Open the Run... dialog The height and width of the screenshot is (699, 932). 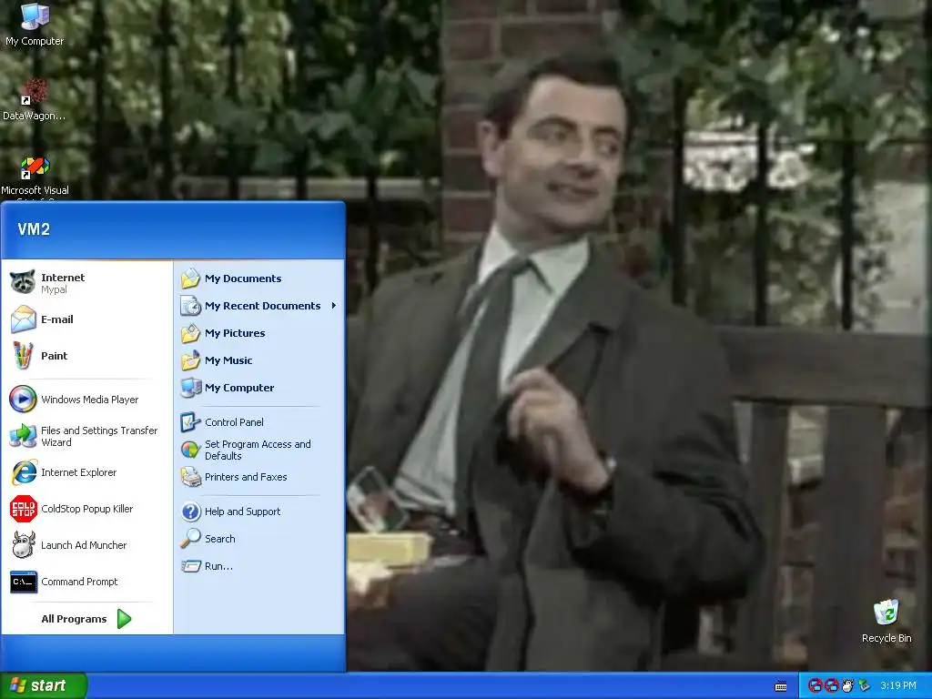click(259, 566)
